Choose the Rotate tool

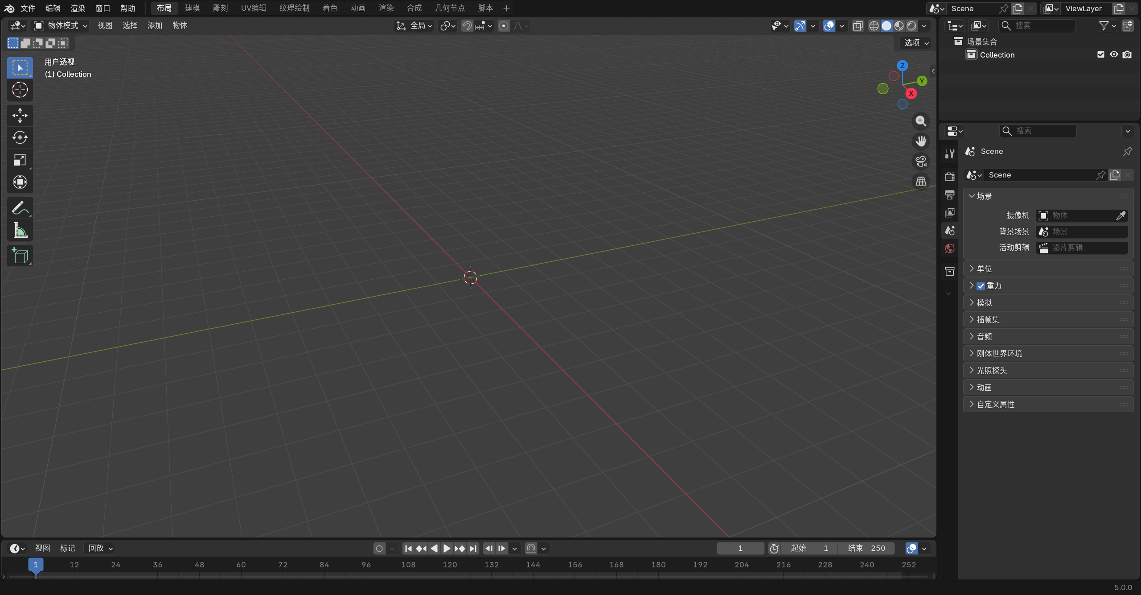(x=20, y=137)
